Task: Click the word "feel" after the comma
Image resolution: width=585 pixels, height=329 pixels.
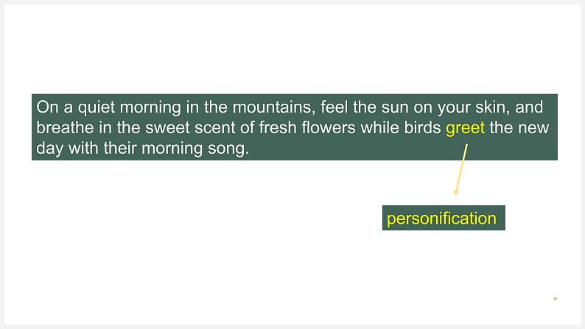Action: coord(334,107)
